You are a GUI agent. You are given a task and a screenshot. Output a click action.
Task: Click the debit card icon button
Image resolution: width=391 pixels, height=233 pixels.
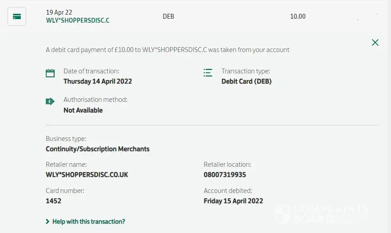[x=17, y=16]
